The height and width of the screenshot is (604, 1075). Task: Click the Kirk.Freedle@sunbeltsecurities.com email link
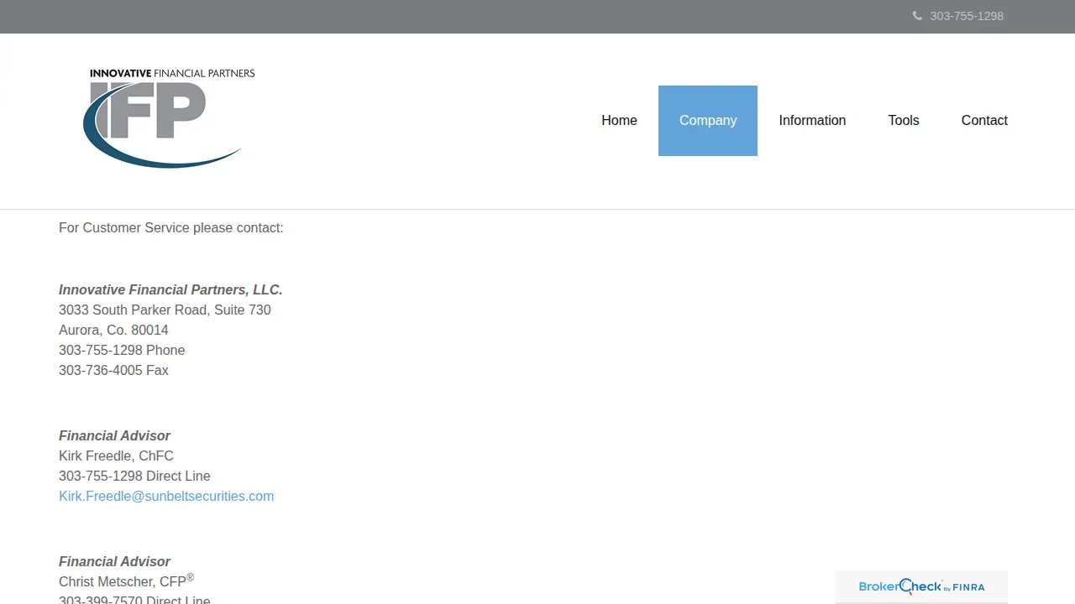click(x=166, y=496)
